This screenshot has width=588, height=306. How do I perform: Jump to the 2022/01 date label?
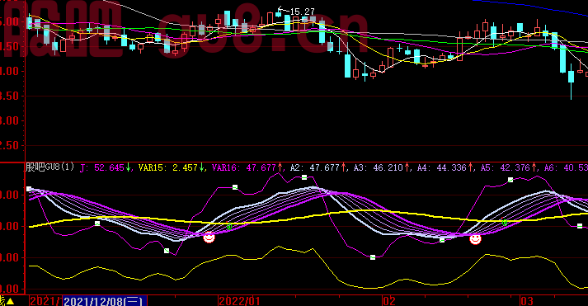[x=239, y=301]
